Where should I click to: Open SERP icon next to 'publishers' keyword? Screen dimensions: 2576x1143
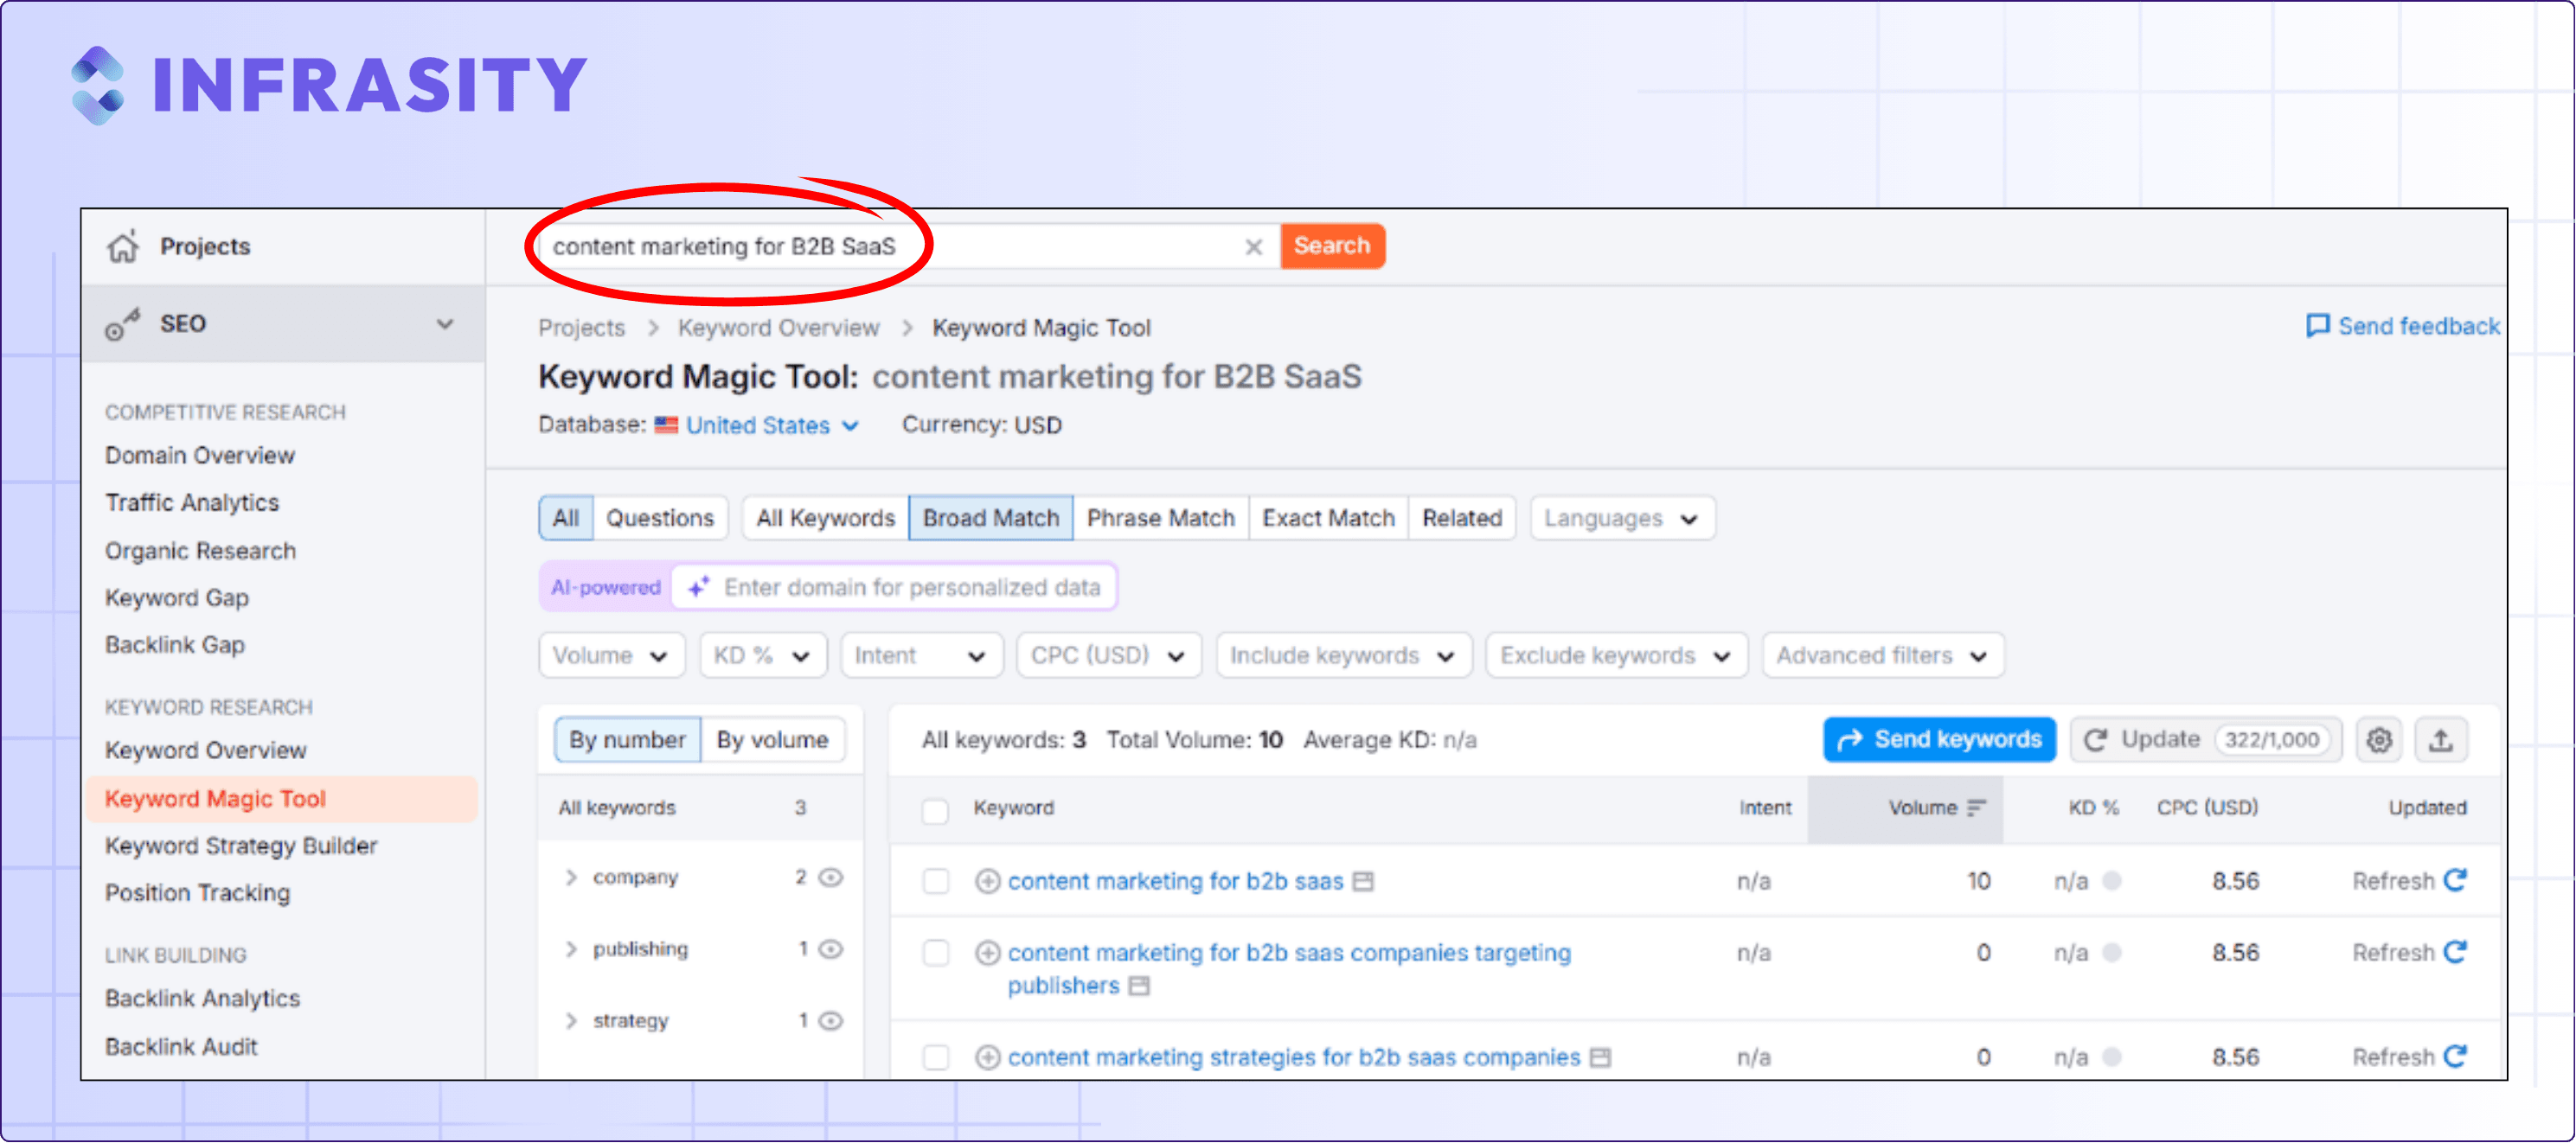pyautogui.click(x=1139, y=987)
